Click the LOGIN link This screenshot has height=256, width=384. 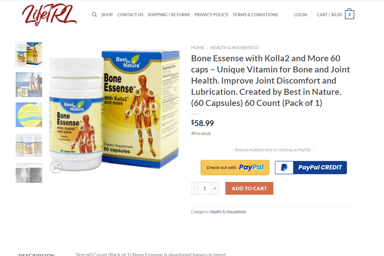(x=301, y=15)
